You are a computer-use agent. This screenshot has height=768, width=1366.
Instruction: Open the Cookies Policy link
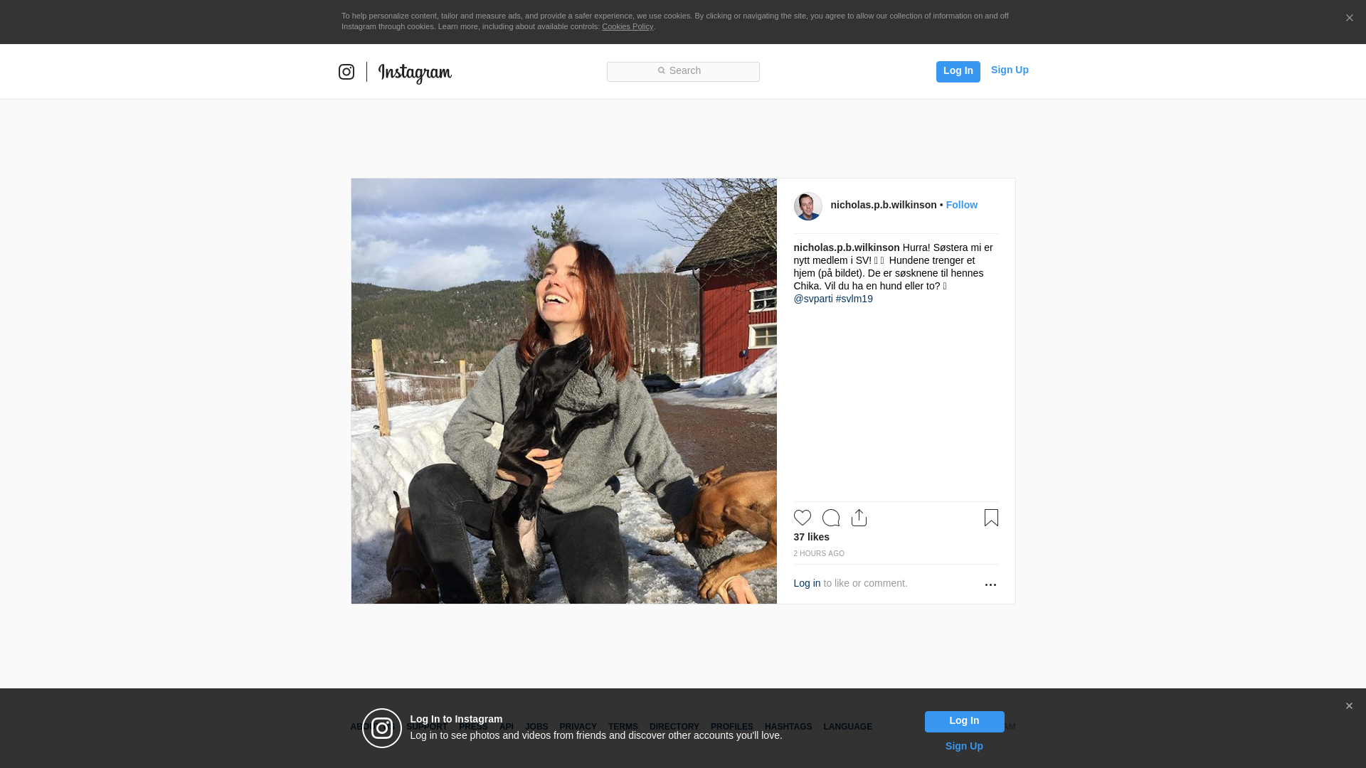[x=628, y=26]
